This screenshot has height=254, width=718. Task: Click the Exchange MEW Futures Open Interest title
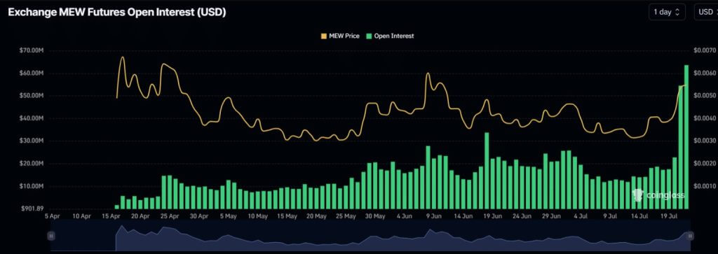[x=117, y=13]
